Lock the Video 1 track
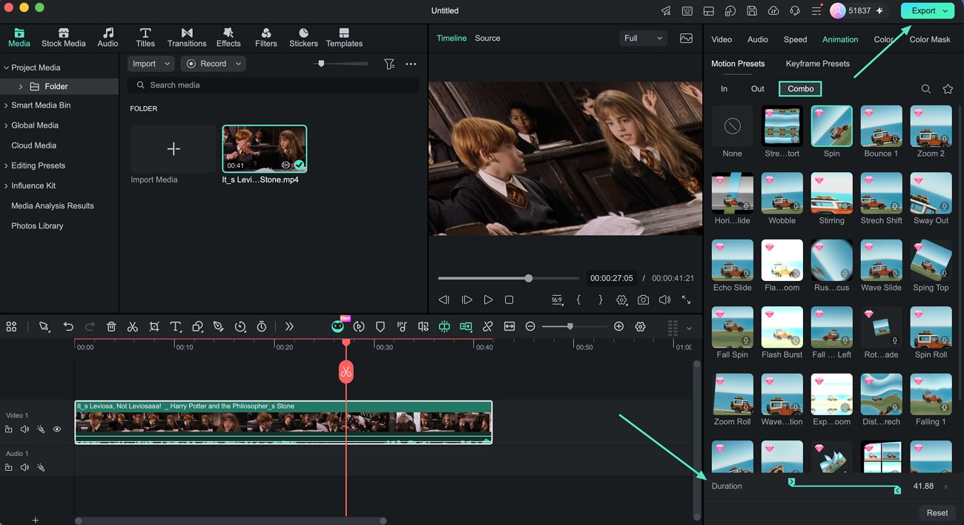Viewport: 964px width, 525px height. 9,429
